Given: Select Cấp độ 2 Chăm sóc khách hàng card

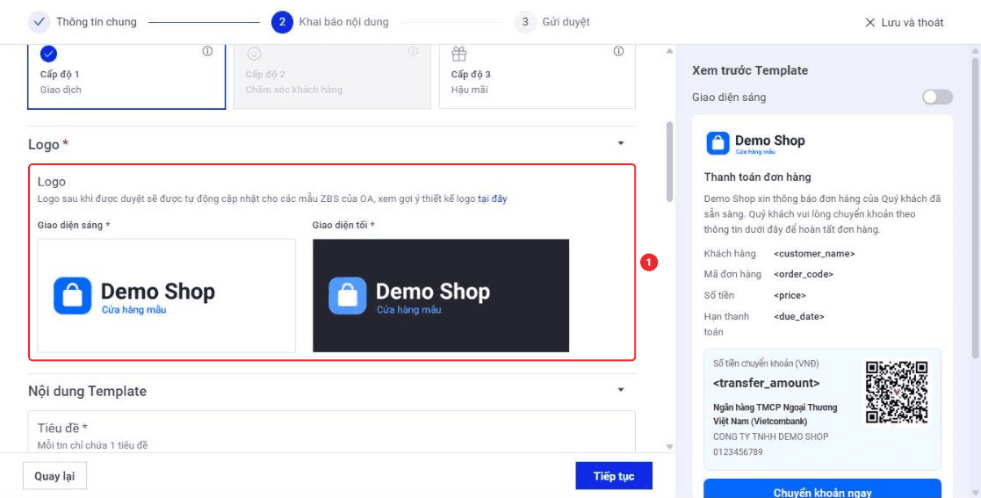Looking at the screenshot, I should 332,77.
